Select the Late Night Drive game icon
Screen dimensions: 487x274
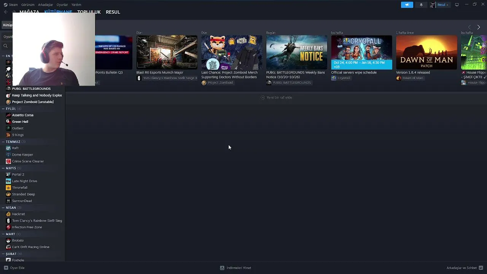tap(8, 181)
